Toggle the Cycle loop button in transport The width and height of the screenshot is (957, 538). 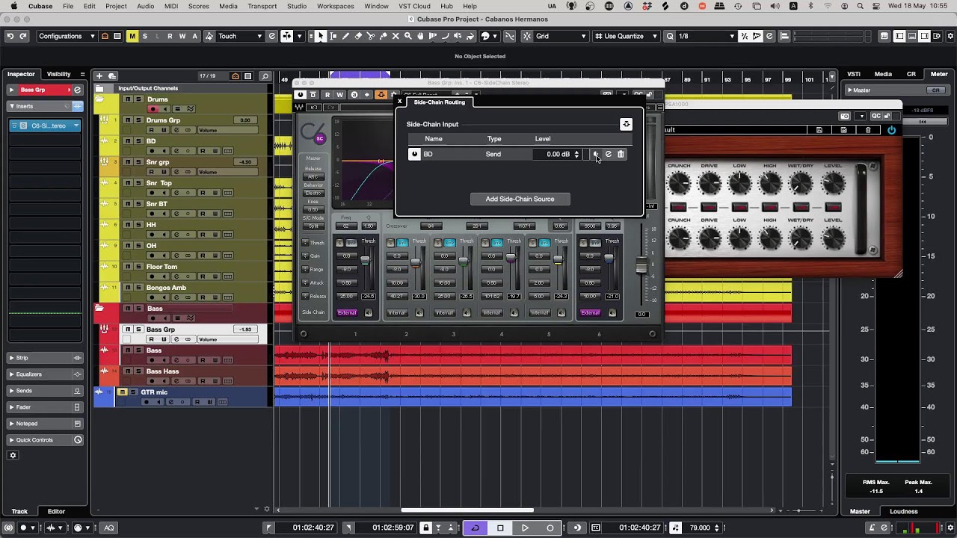tap(475, 528)
